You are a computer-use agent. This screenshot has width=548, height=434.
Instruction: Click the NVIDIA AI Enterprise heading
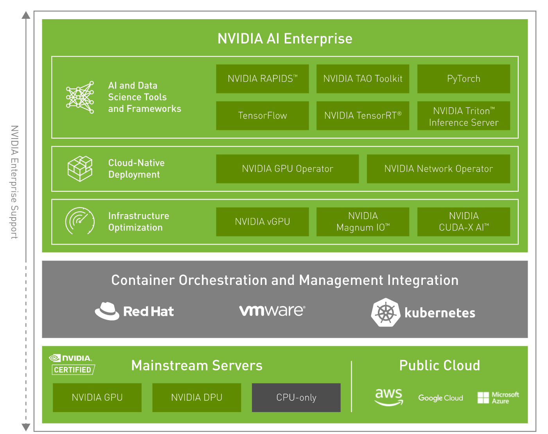click(285, 39)
